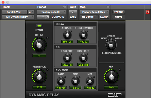Toggle the green SYNC button
This screenshot has height=98, width=151.
click(x=39, y=25)
